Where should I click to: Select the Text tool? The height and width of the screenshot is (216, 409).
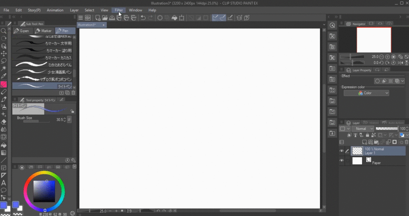pyautogui.click(x=4, y=183)
